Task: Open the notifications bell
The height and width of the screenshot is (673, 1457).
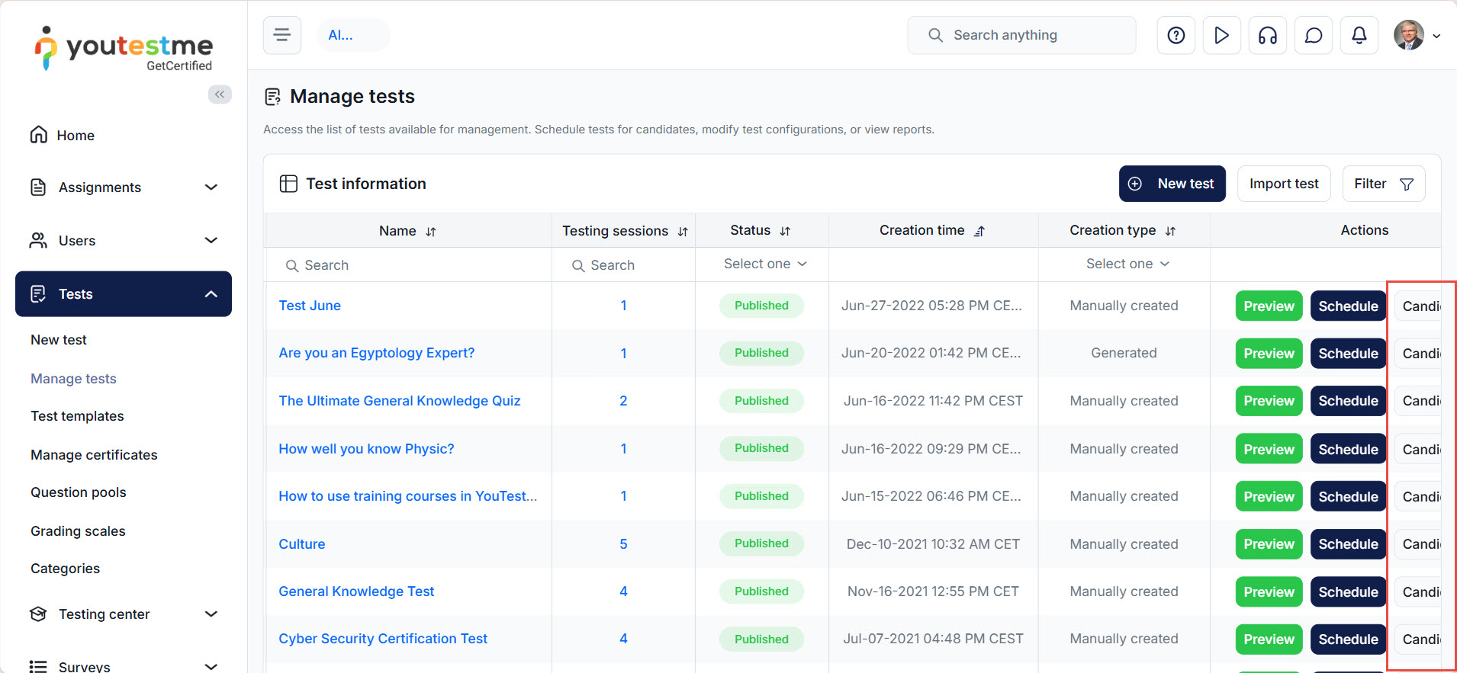Action: coord(1359,35)
